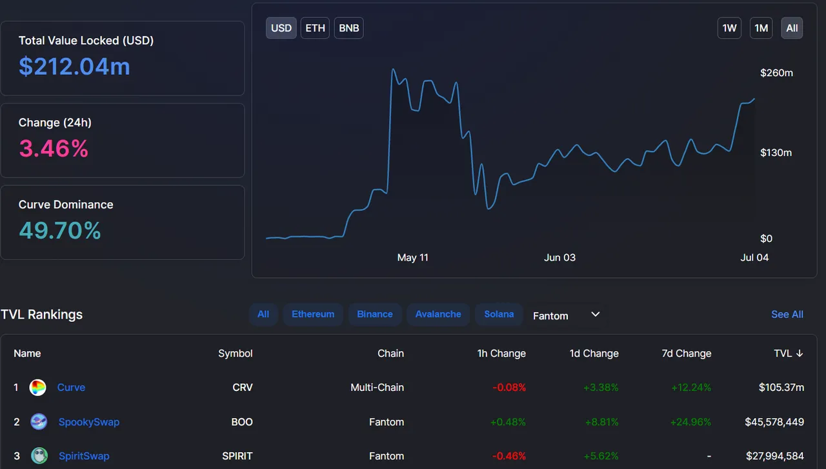Click the $212.04m total value figure
The width and height of the screenshot is (826, 469).
point(74,66)
